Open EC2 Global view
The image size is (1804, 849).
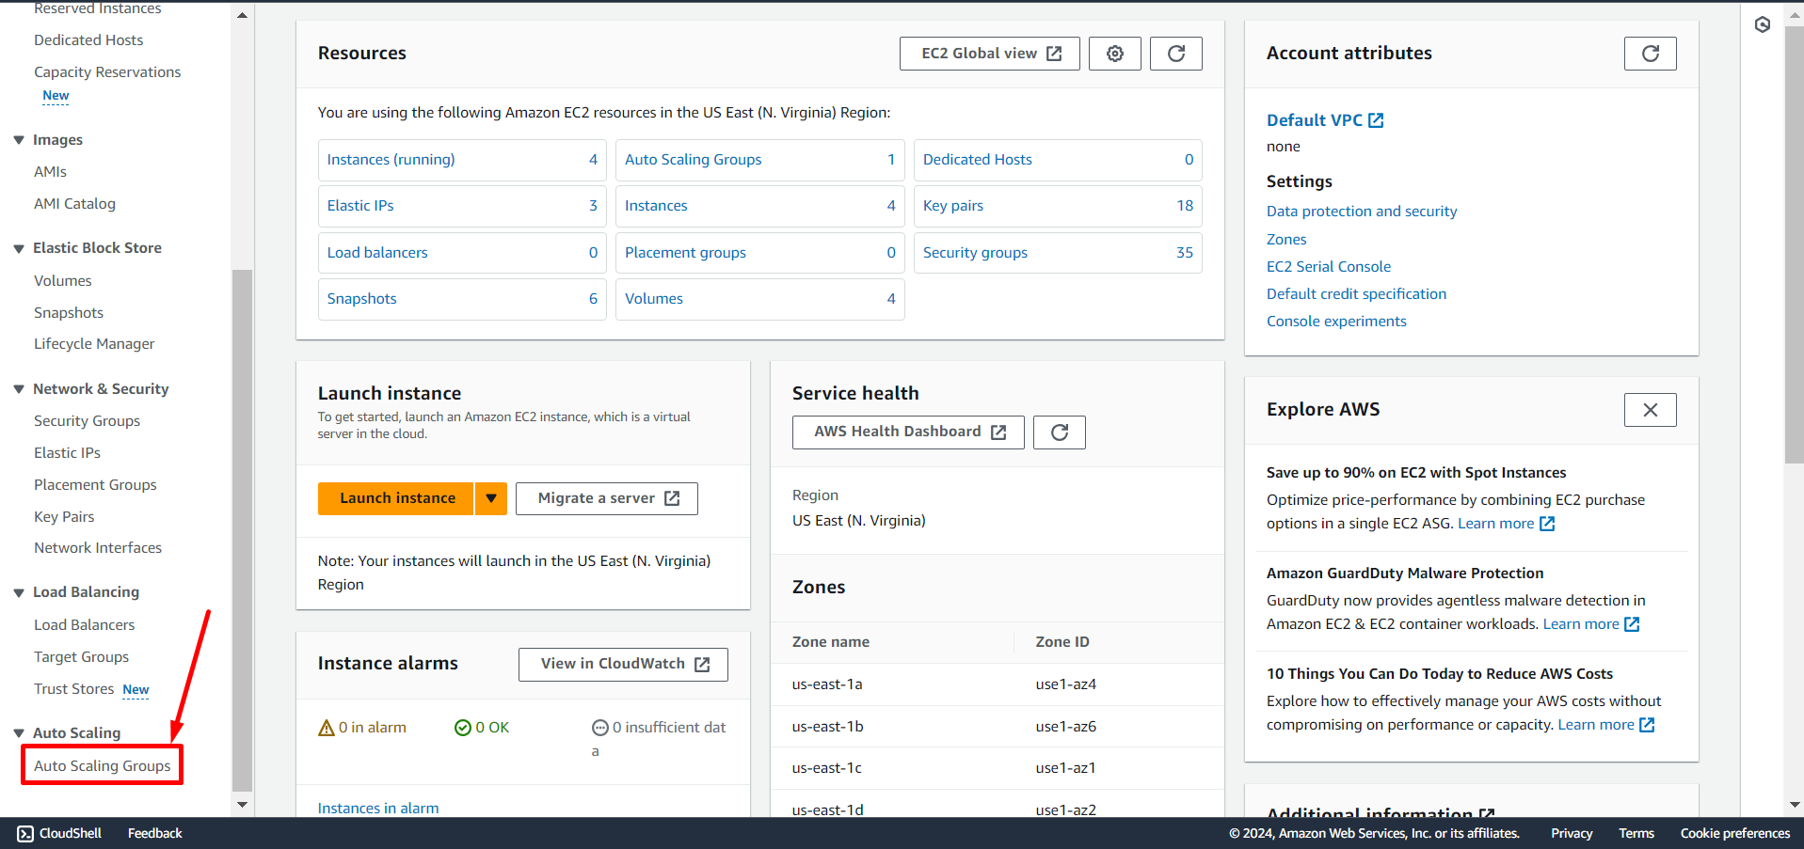click(x=990, y=54)
